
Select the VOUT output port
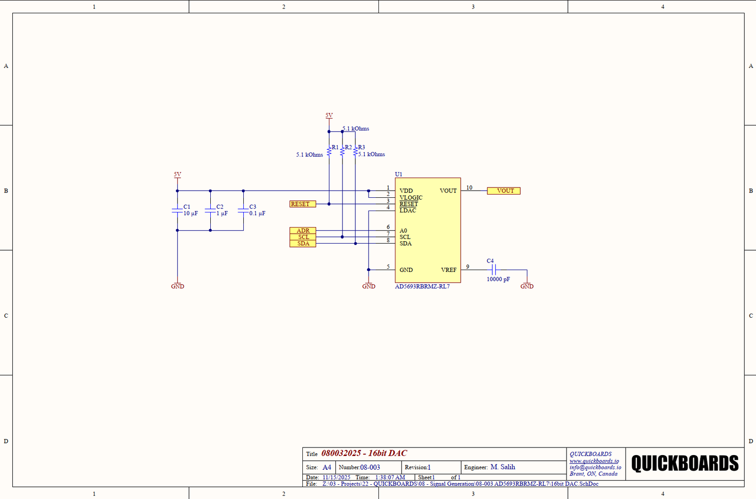(504, 191)
